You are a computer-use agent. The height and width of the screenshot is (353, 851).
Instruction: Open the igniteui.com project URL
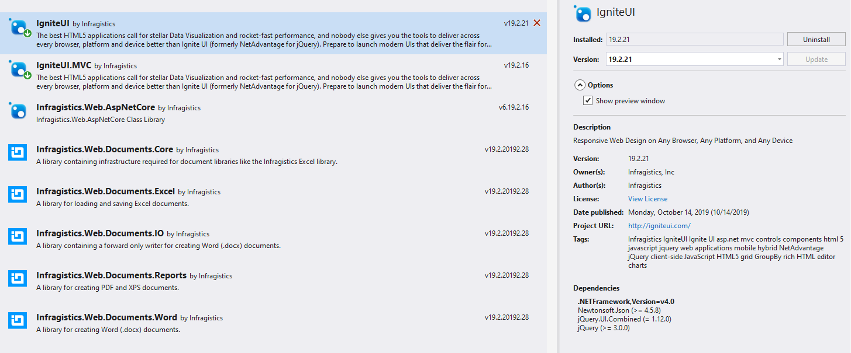click(659, 226)
